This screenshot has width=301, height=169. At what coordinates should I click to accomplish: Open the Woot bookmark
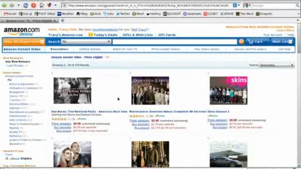click(x=138, y=14)
